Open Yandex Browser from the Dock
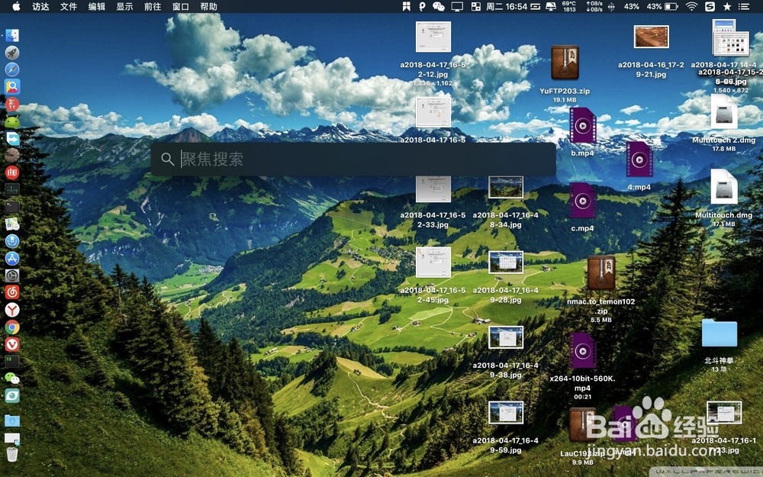 pyautogui.click(x=11, y=310)
